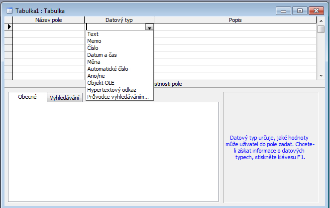This screenshot has width=330, height=208.
Task: Click the first Popis description cell
Action: click(235, 27)
